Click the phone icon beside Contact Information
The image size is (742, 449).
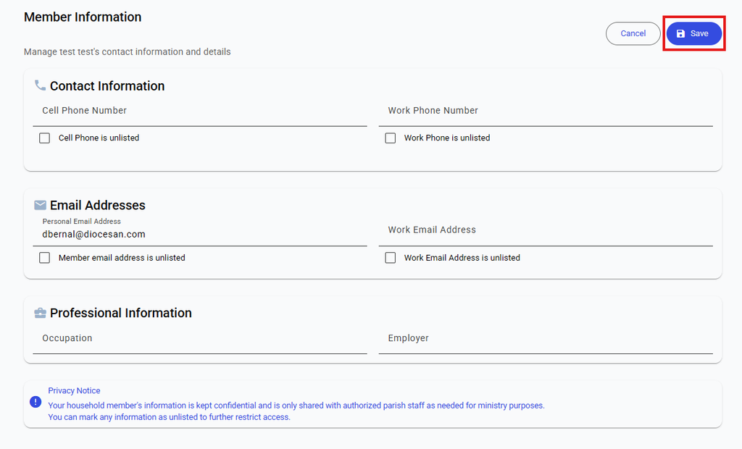coord(41,85)
